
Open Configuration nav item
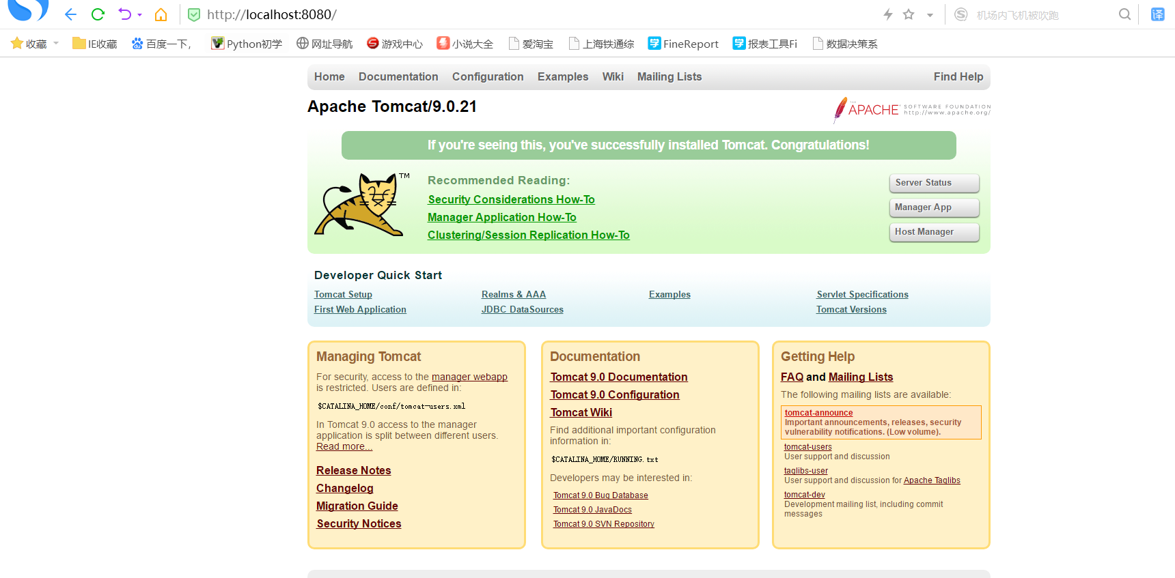(x=488, y=76)
